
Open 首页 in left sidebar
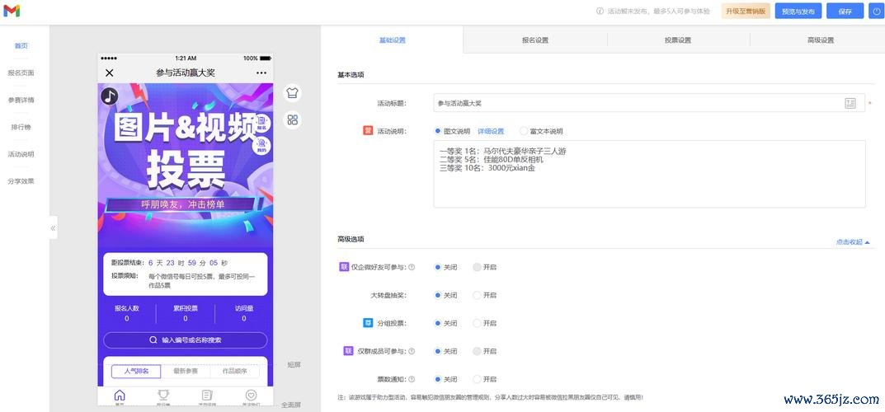pyautogui.click(x=21, y=45)
